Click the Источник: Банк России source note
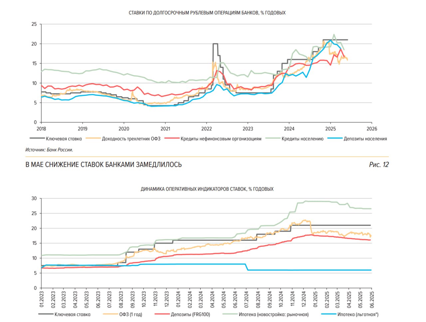This screenshot has height=322, width=426. (49, 150)
